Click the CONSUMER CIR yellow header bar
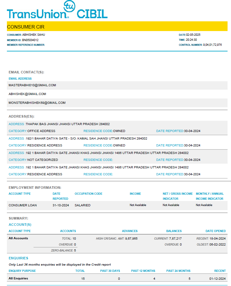Screen dimensions: 231x286 pyautogui.click(x=117, y=26)
